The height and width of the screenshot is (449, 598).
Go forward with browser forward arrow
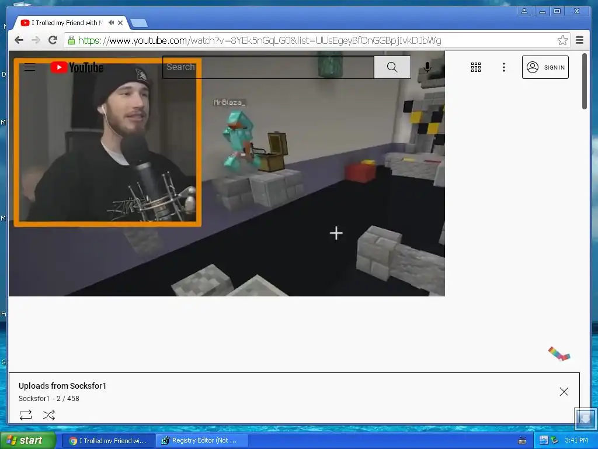[x=36, y=40]
